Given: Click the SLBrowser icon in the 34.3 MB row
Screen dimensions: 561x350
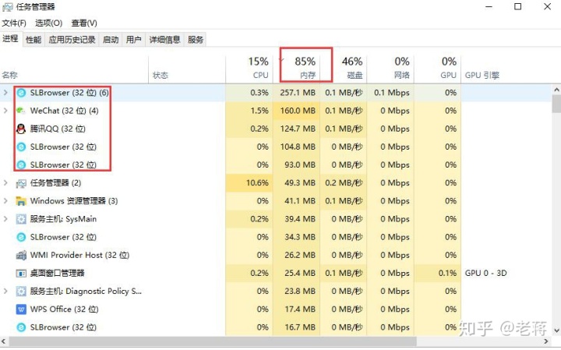Looking at the screenshot, I should (22, 237).
